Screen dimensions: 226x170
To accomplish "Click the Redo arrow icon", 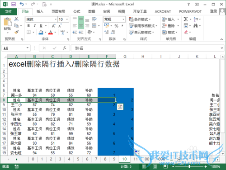I will (33, 4).
